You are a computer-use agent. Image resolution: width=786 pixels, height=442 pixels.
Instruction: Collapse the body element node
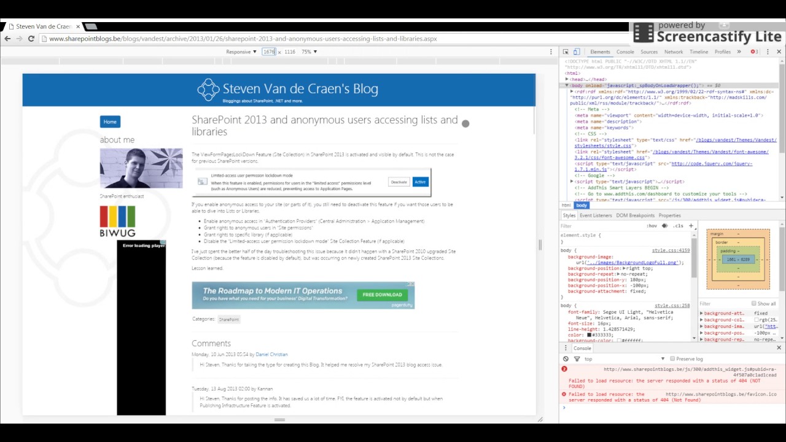pyautogui.click(x=567, y=85)
